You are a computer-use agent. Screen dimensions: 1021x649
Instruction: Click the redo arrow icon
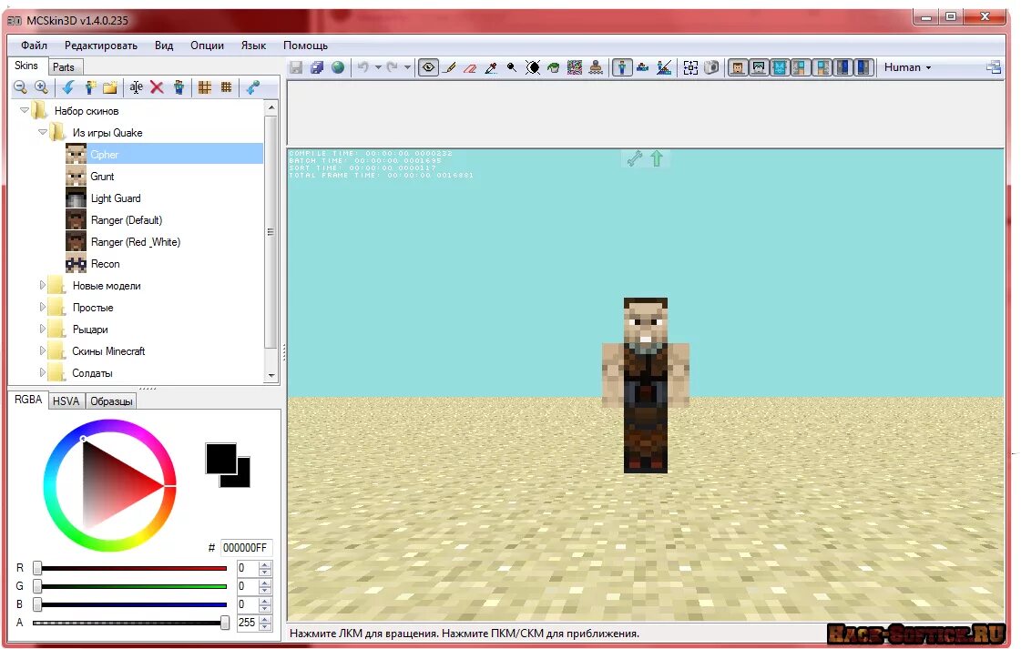pyautogui.click(x=392, y=67)
